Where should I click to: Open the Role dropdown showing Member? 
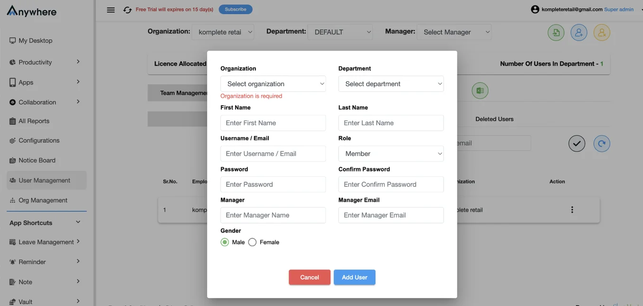click(391, 153)
